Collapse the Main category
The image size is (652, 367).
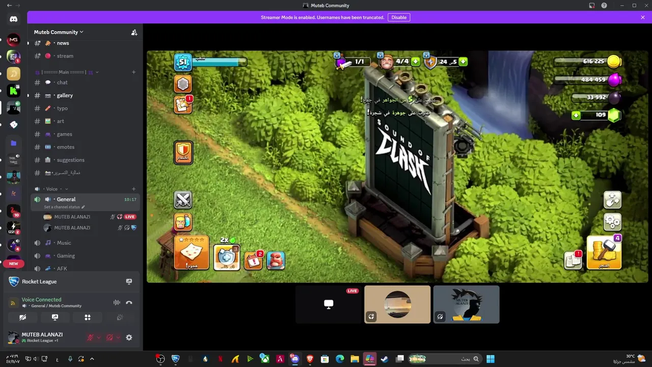(66, 72)
